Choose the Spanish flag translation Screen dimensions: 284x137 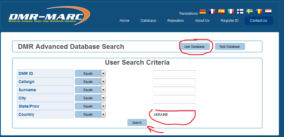coord(221,12)
